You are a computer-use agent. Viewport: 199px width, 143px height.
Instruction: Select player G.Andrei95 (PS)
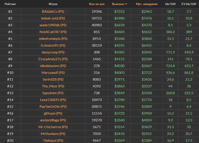point(53,45)
